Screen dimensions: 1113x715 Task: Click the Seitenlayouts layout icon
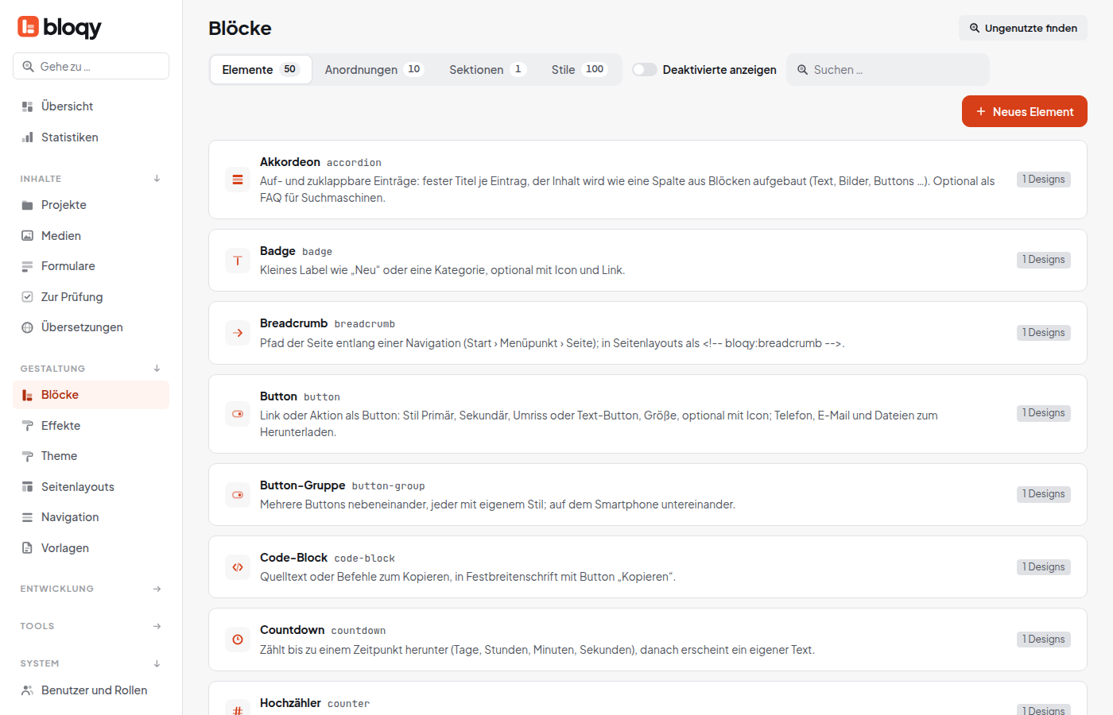(27, 487)
